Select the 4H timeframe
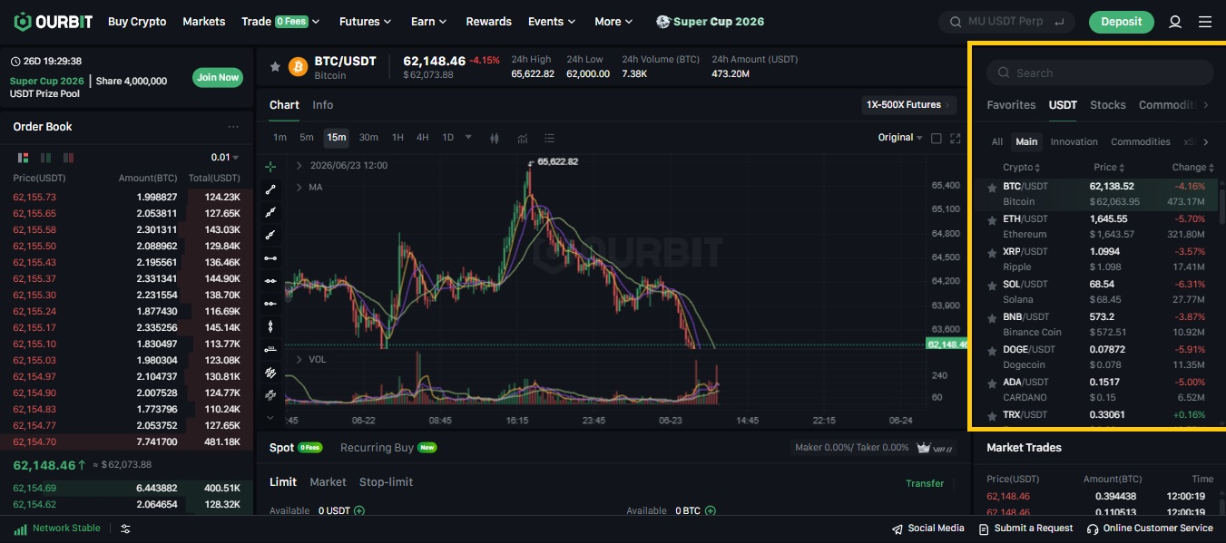The width and height of the screenshot is (1226, 543). point(423,138)
